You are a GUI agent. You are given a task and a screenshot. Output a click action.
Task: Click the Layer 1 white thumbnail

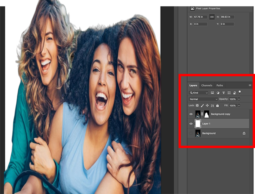point(198,124)
